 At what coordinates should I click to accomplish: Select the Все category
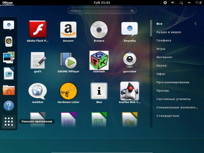[x=159, y=24]
